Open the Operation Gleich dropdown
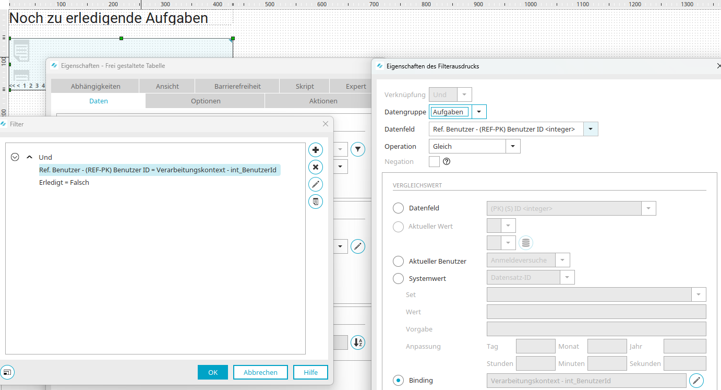Image resolution: width=721 pixels, height=390 pixels. point(513,146)
